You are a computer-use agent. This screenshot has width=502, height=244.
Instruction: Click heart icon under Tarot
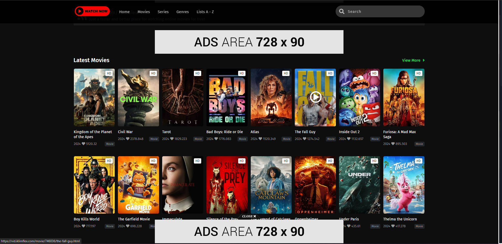coord(172,139)
